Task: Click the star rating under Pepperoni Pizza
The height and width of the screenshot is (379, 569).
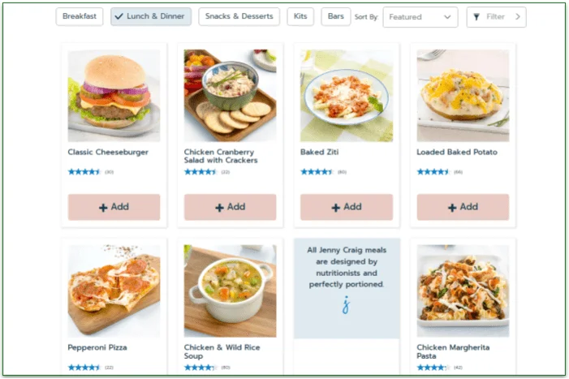Action: click(x=84, y=367)
